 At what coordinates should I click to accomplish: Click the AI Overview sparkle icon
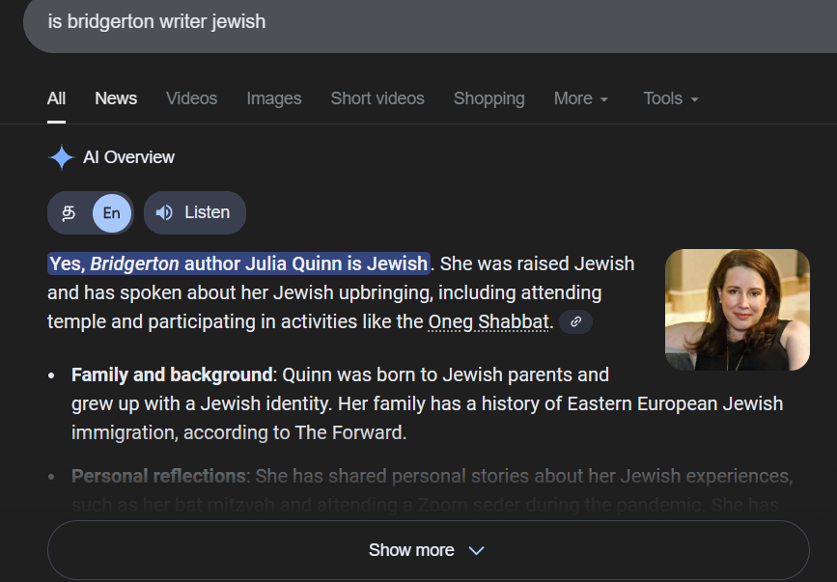[62, 157]
